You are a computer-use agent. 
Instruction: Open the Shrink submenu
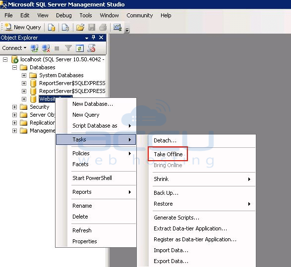[196, 179]
